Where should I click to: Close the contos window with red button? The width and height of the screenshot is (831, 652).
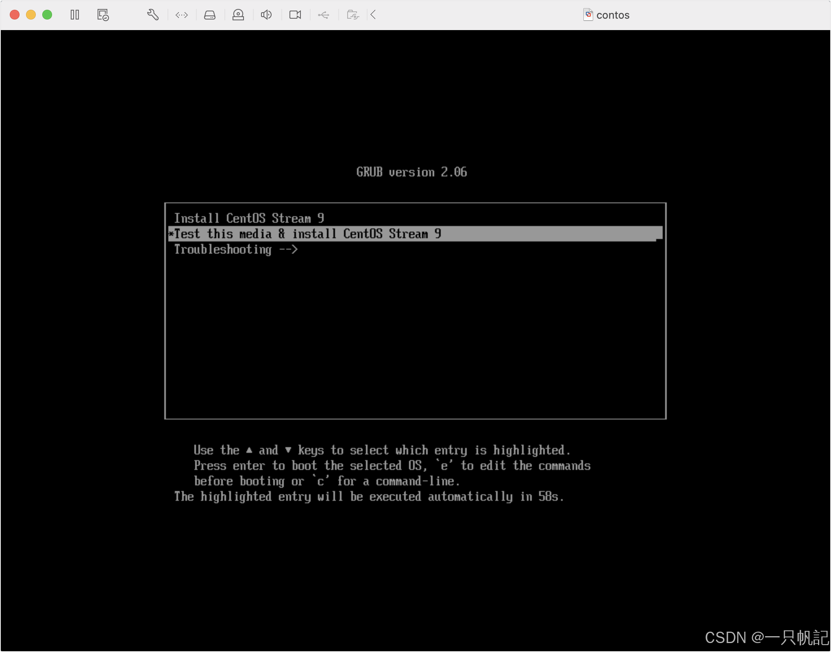click(x=15, y=15)
